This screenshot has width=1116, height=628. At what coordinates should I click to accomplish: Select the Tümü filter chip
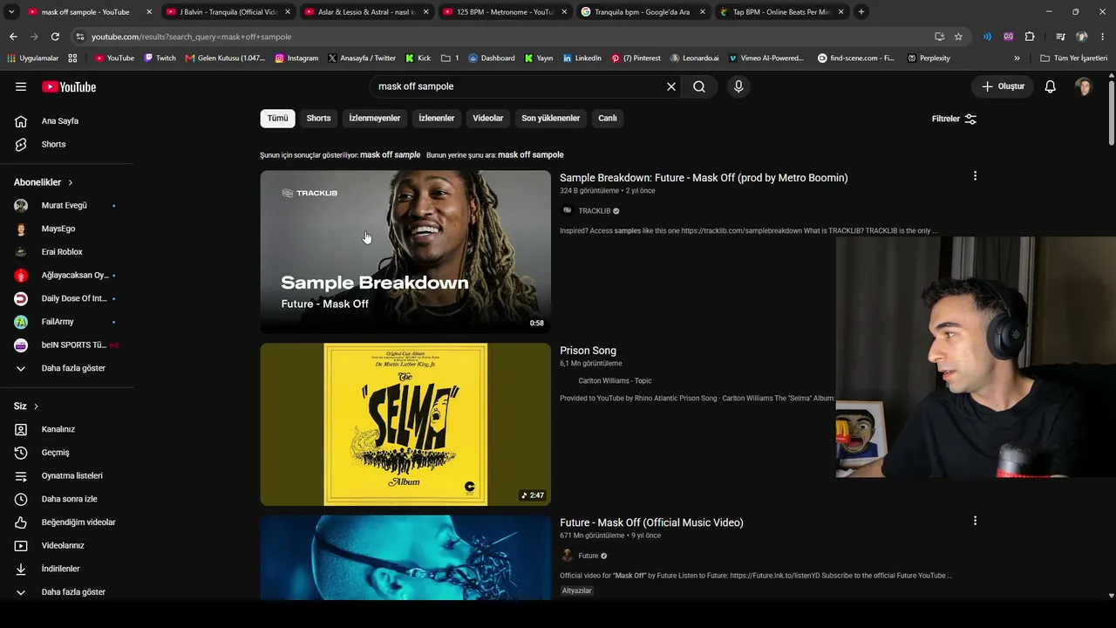(277, 119)
